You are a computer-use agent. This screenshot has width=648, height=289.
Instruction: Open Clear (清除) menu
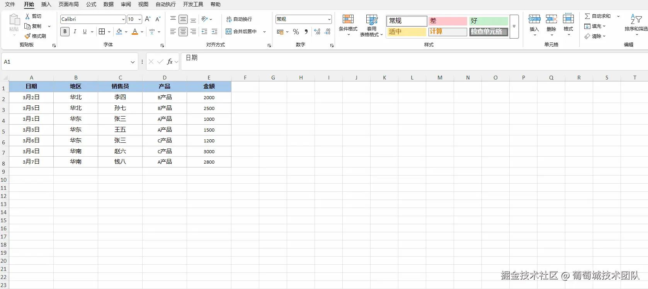[595, 36]
